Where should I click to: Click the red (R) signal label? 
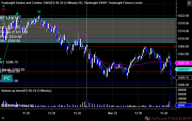pyautogui.click(x=4, y=9)
